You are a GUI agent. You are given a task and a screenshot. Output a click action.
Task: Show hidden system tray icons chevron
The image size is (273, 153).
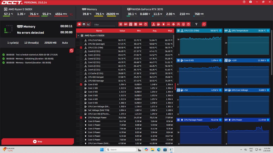click(241, 150)
